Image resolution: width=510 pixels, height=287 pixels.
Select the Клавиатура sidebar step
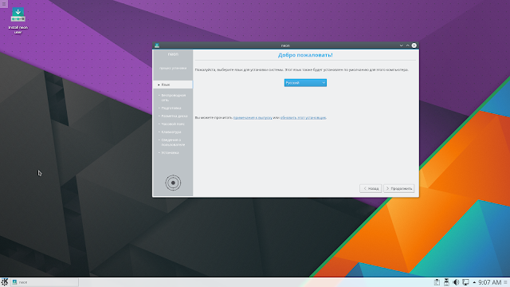click(171, 132)
